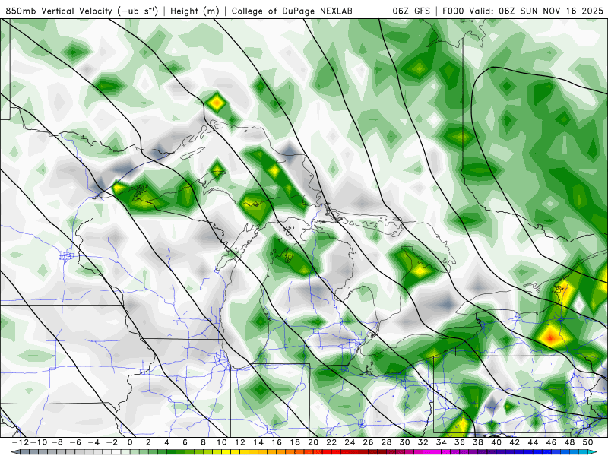Viewport: 608px width, 456px height.
Task: Click the 'Height (m)' header label
Action: (195, 11)
